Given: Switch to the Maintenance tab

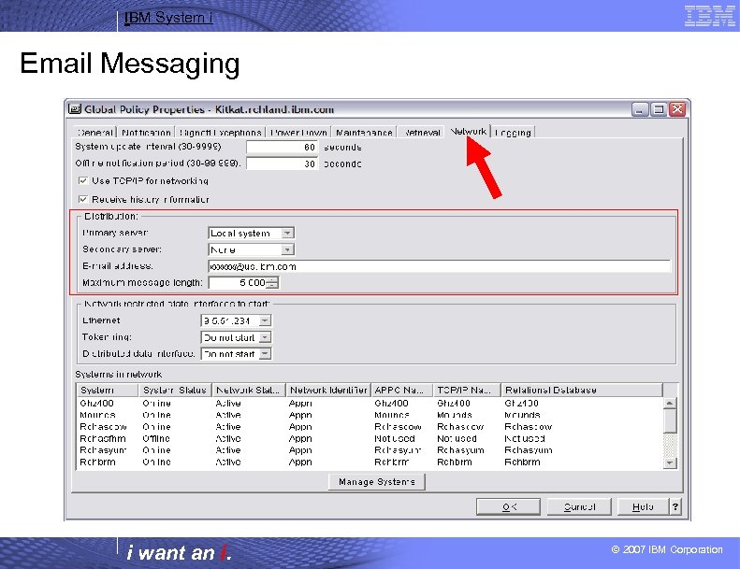Looking at the screenshot, I should (x=364, y=133).
